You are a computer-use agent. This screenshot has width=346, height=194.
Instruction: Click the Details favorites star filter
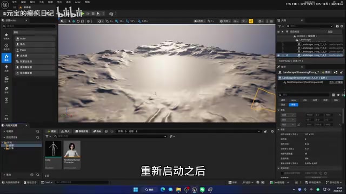(x=338, y=95)
